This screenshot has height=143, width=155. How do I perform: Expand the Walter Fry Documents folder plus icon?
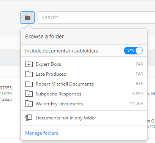point(29,103)
